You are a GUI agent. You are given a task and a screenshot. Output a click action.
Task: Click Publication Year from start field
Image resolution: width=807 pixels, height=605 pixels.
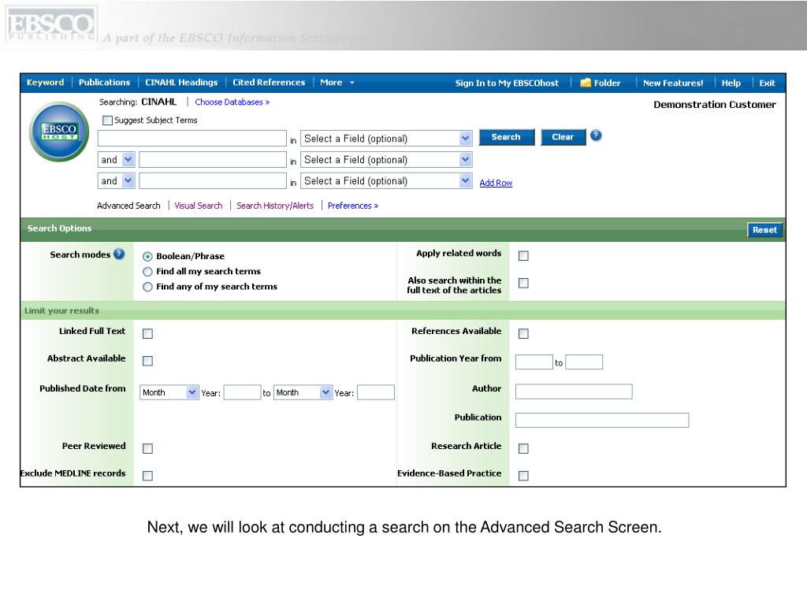pyautogui.click(x=534, y=362)
